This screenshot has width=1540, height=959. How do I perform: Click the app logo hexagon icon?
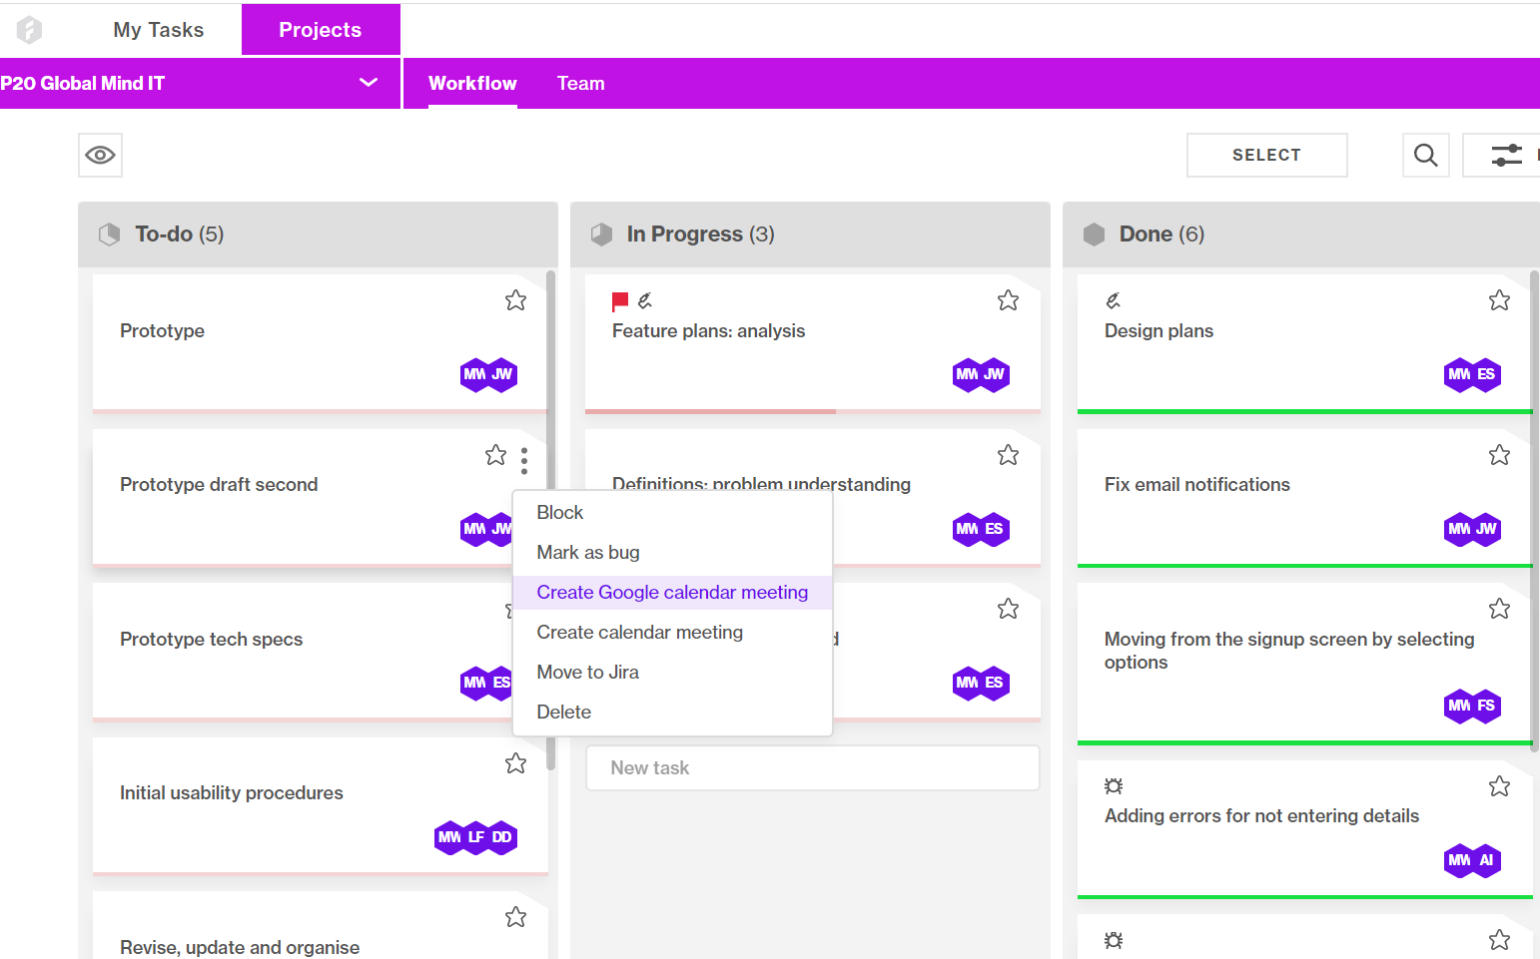tap(30, 30)
